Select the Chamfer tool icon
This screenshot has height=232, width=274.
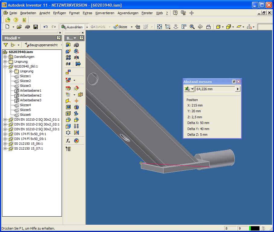pyautogui.click(x=76, y=120)
